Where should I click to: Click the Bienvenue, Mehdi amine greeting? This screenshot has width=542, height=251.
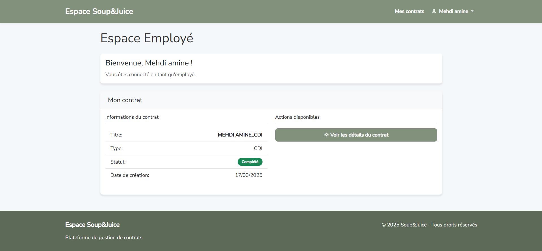(x=149, y=63)
